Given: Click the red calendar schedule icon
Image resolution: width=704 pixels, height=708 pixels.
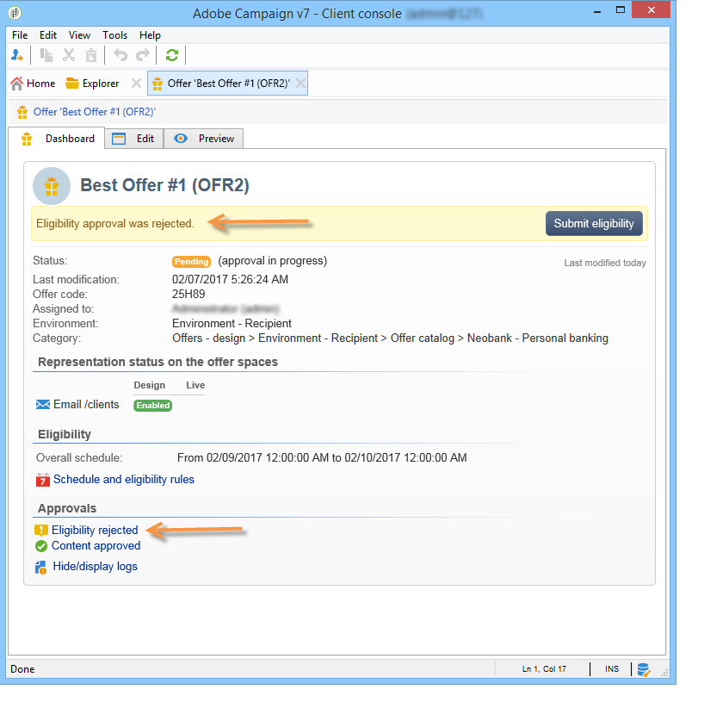Looking at the screenshot, I should [x=43, y=480].
